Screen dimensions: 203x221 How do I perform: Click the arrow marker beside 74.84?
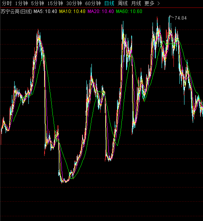point(171,17)
